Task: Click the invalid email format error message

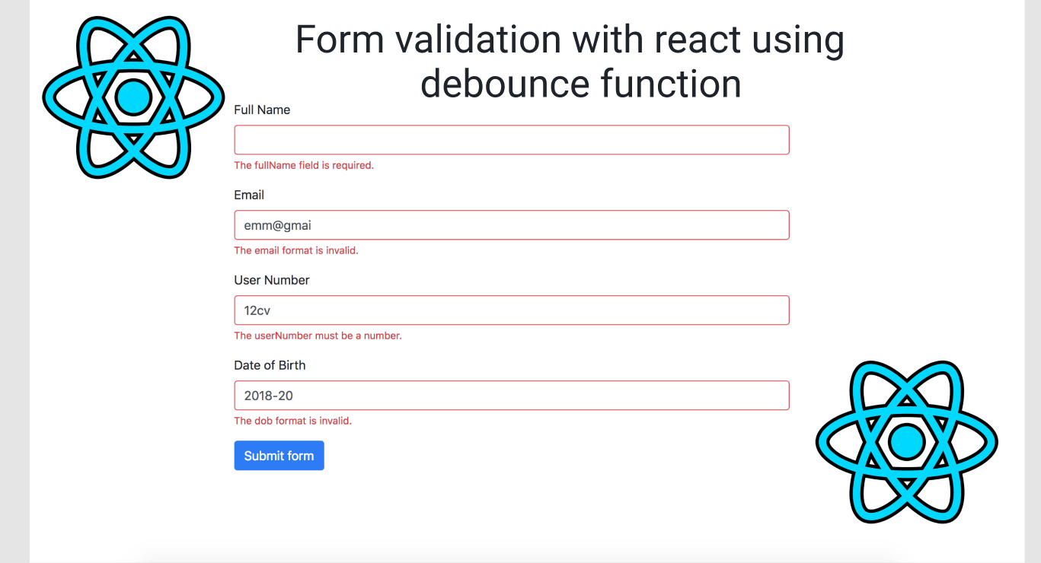Action: [296, 250]
